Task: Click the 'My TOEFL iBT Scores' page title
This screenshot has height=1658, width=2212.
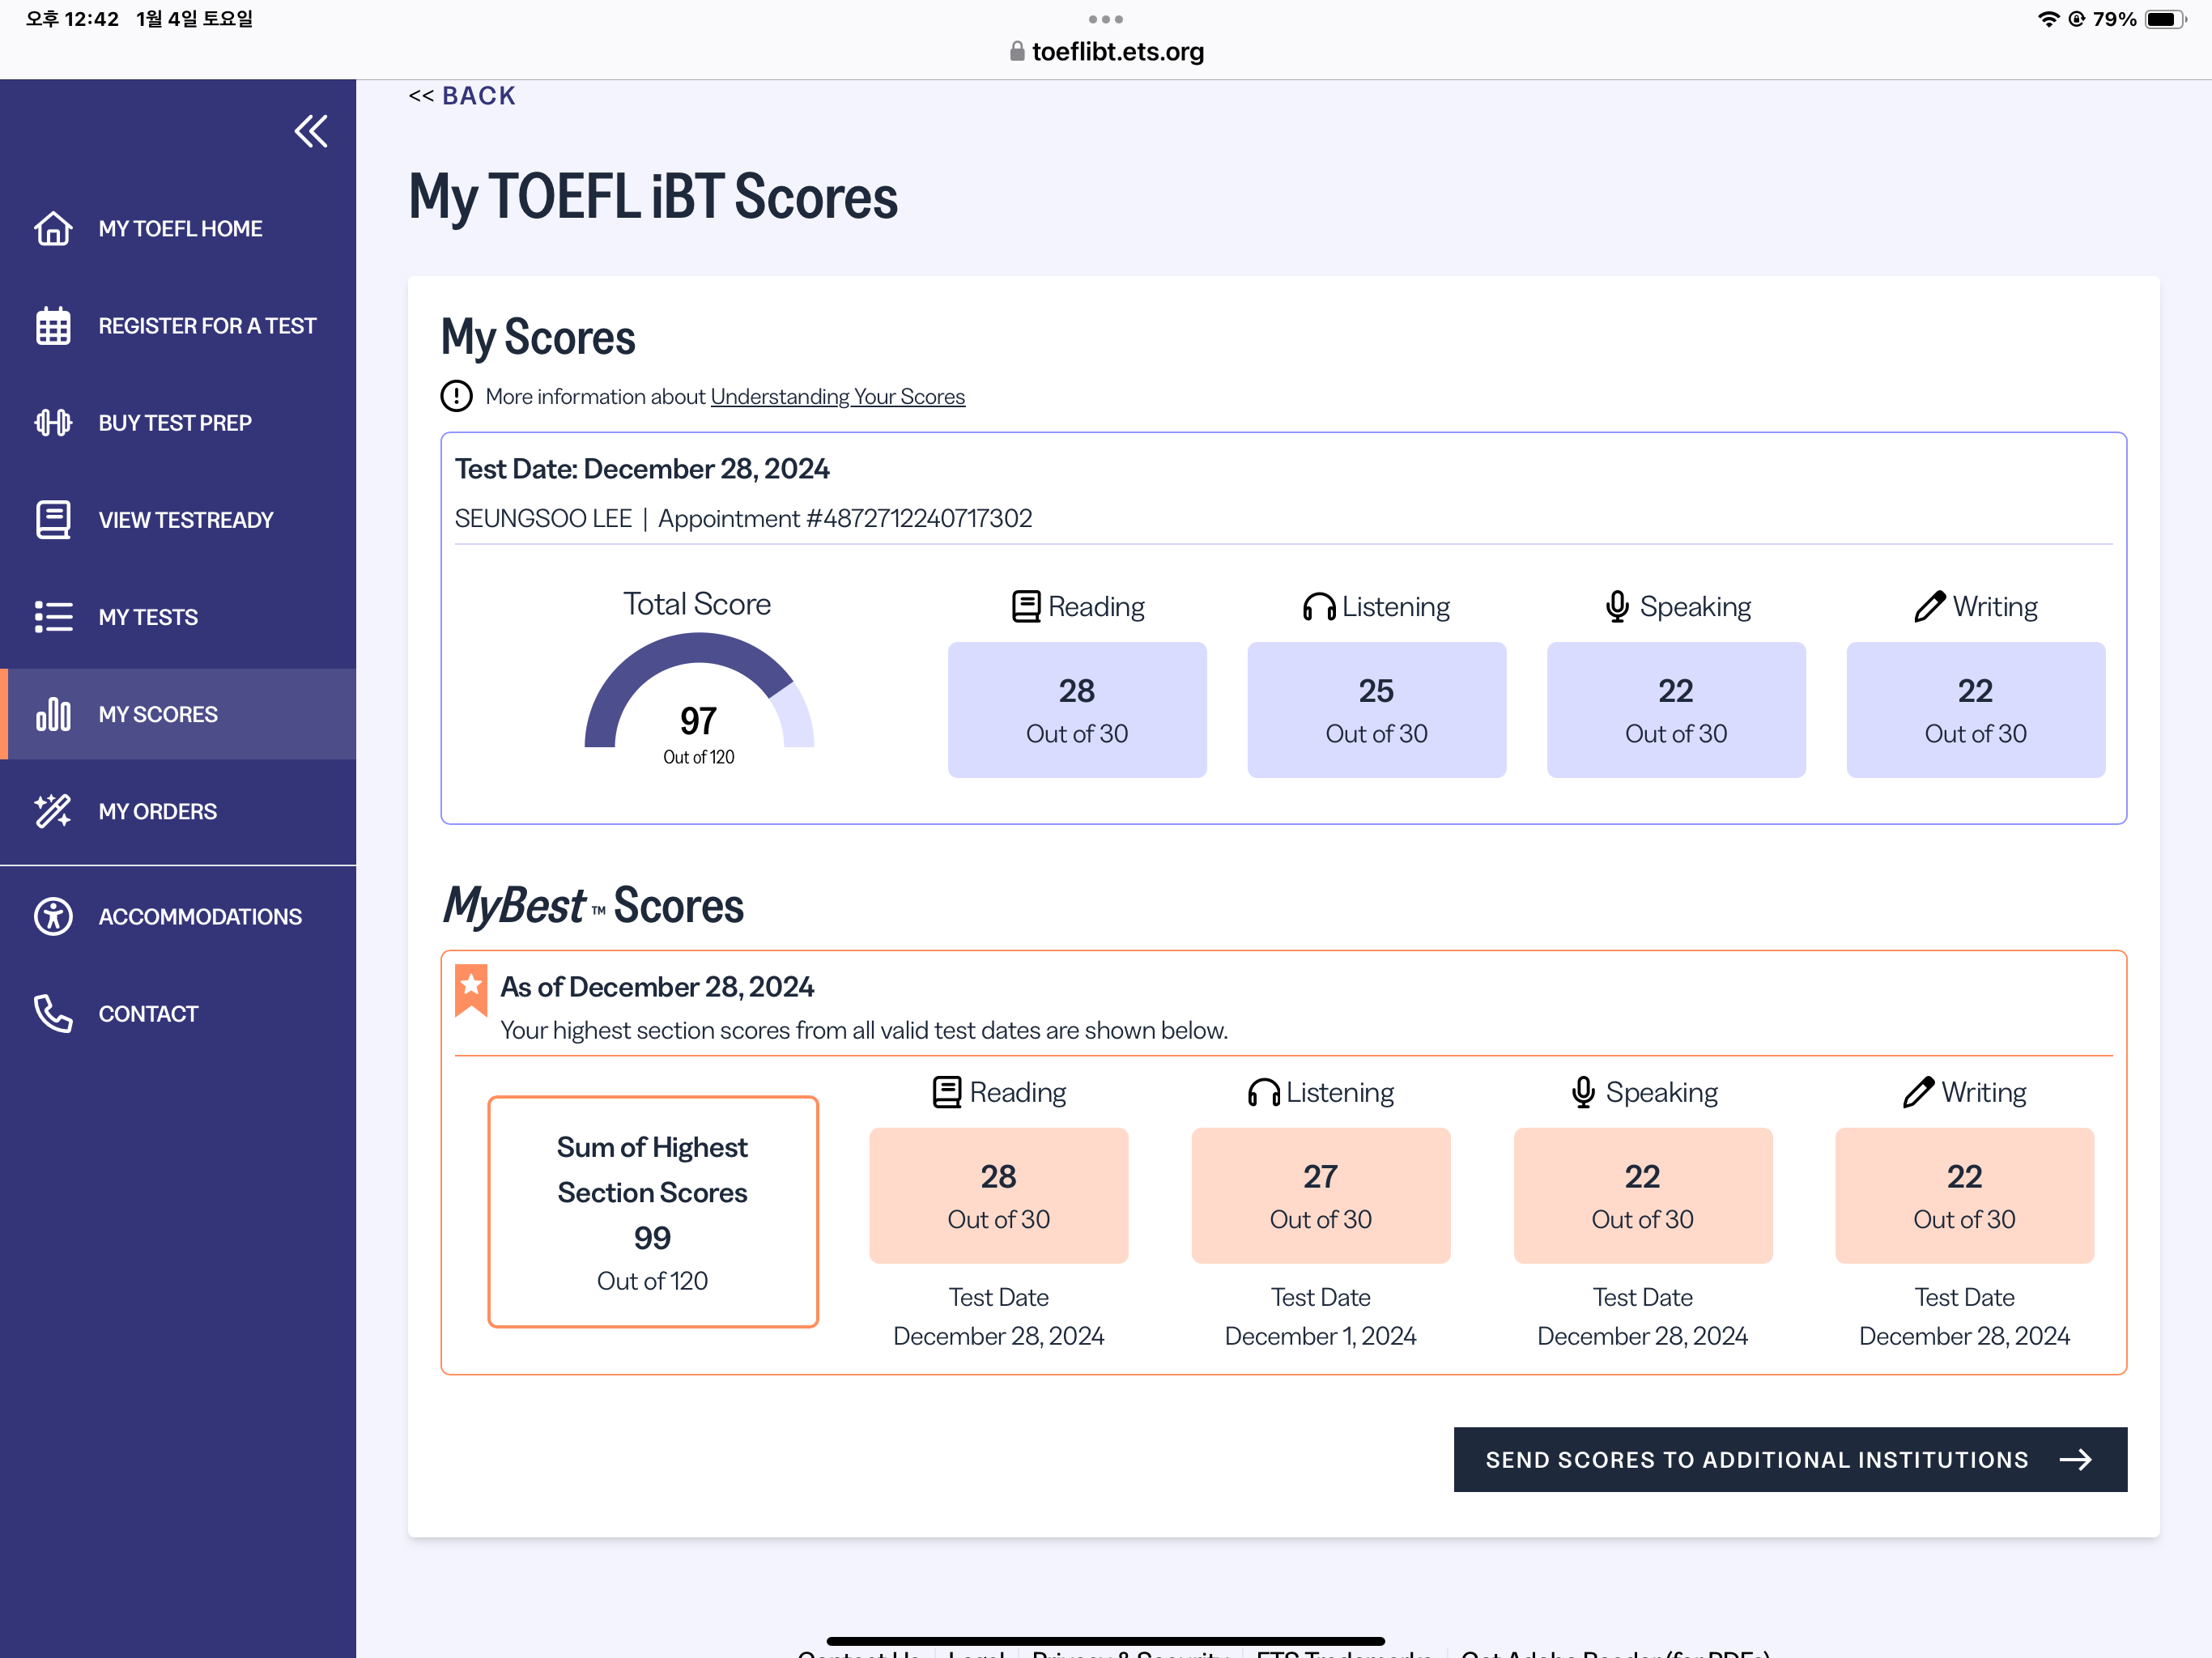Action: [653, 197]
